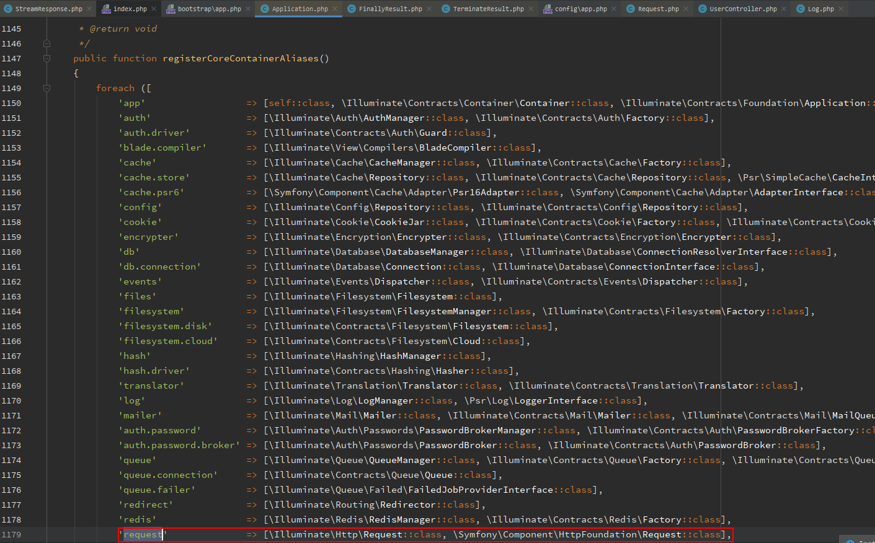Click the PHP file icon on config\app.php tab
Viewport: 875px width, 543px height.
pyautogui.click(x=548, y=9)
